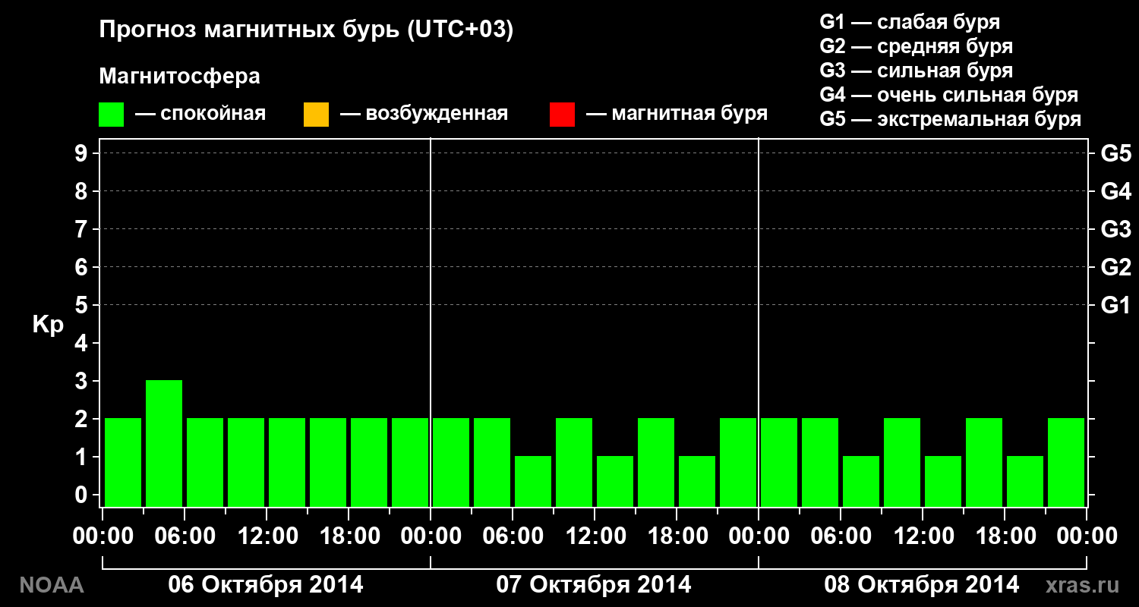Viewport: 1139px width, 607px height.
Task: Click the NOAA source label
Action: click(52, 585)
